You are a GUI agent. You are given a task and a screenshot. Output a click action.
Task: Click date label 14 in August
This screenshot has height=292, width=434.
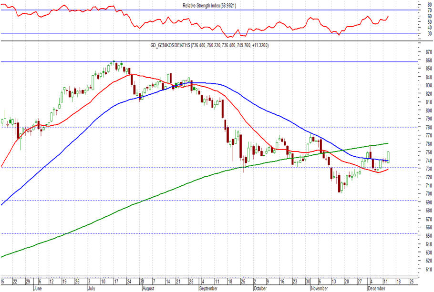click(168, 282)
